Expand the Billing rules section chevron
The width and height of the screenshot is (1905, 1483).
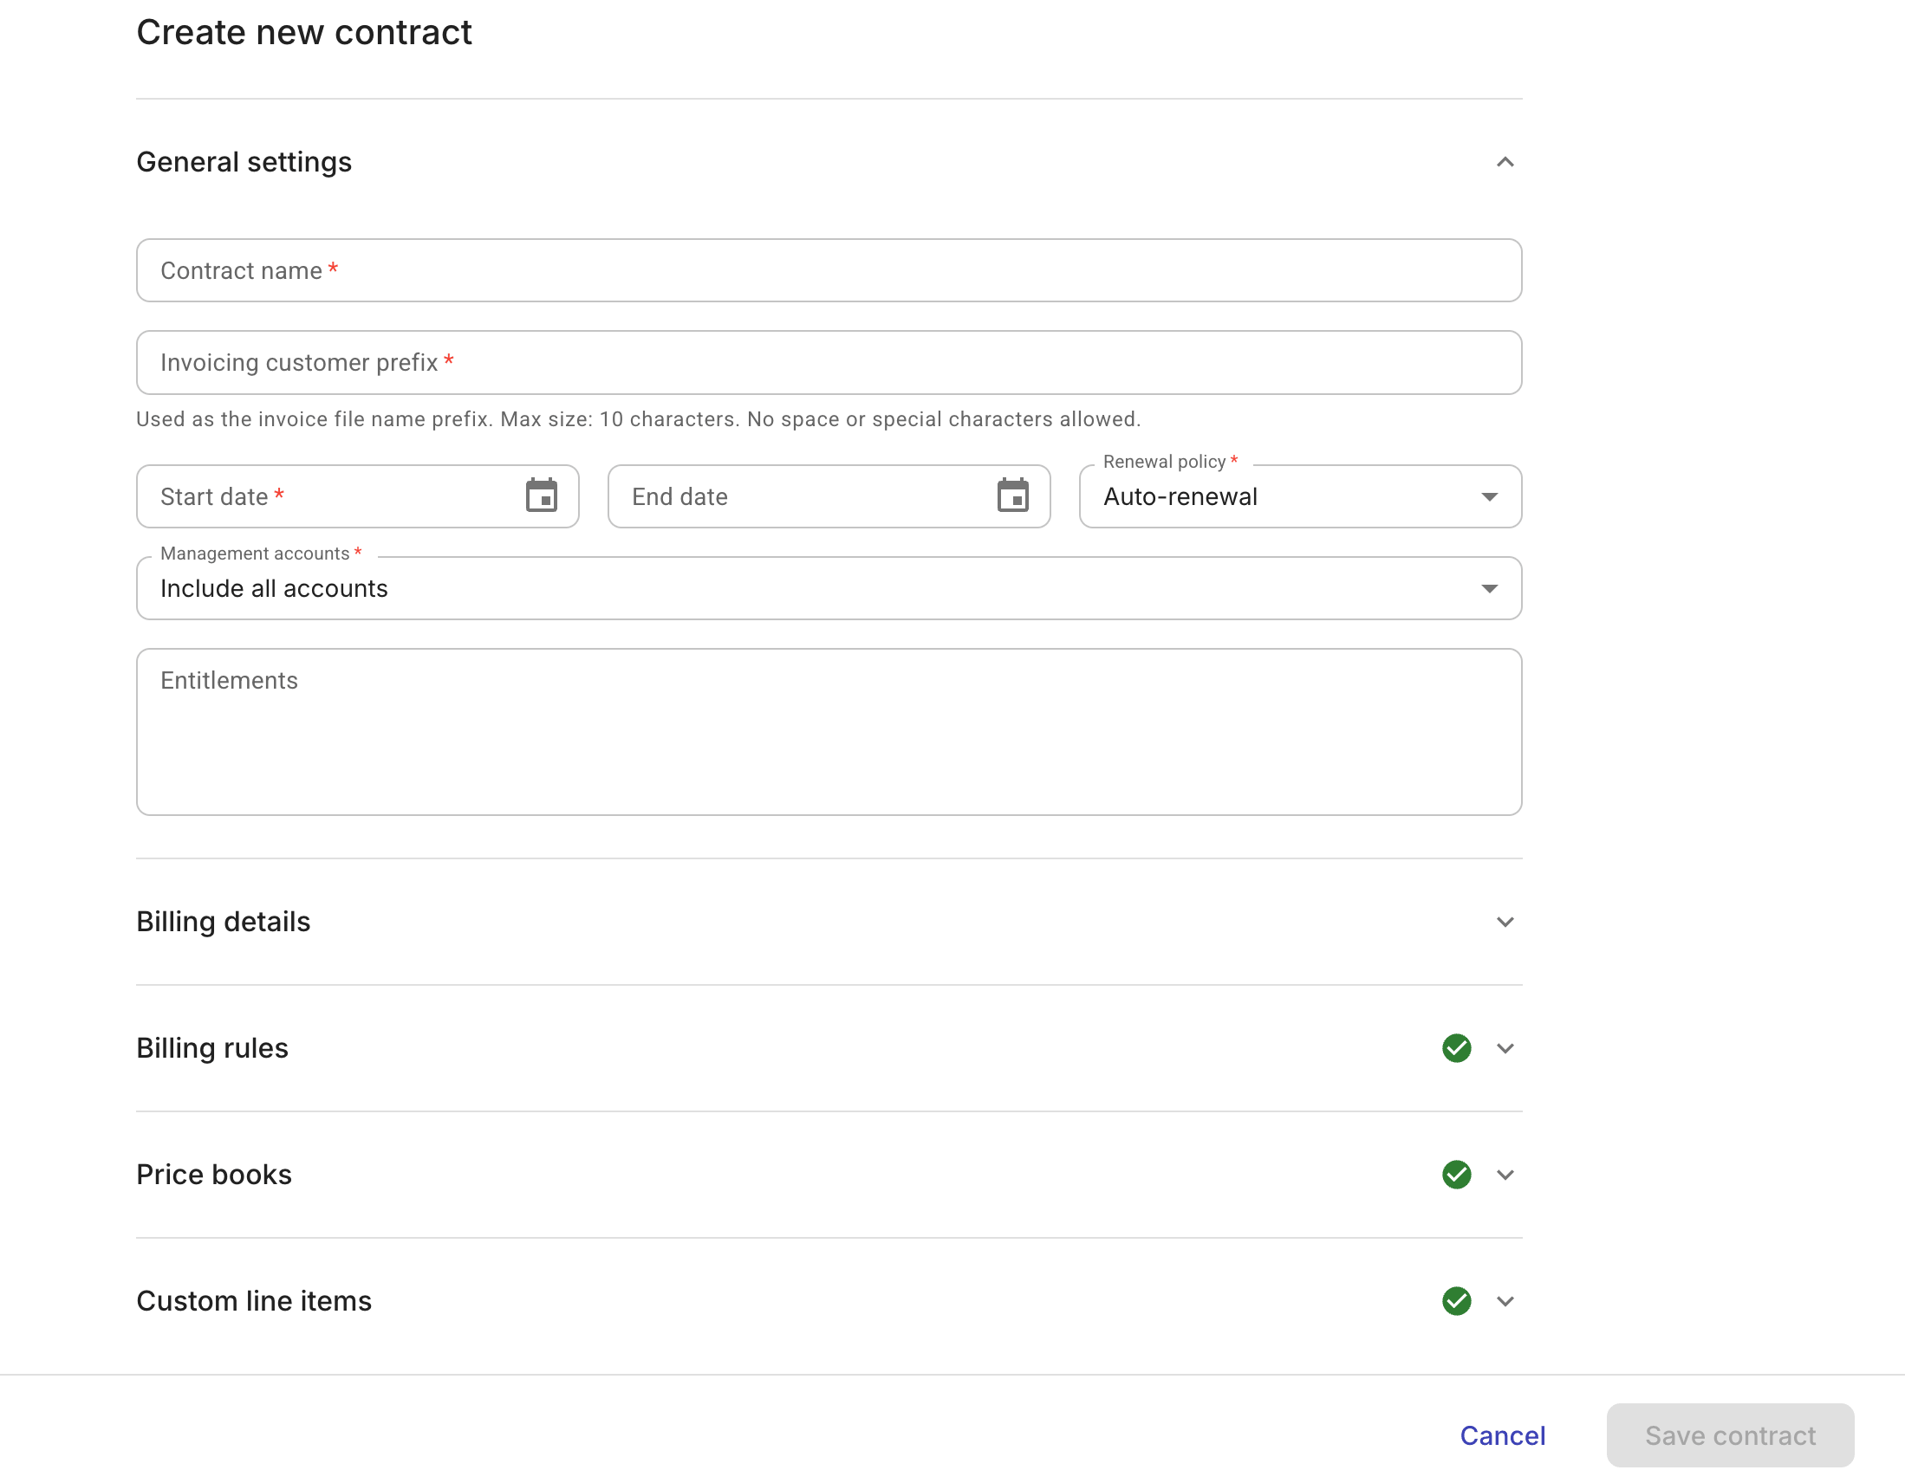coord(1504,1048)
